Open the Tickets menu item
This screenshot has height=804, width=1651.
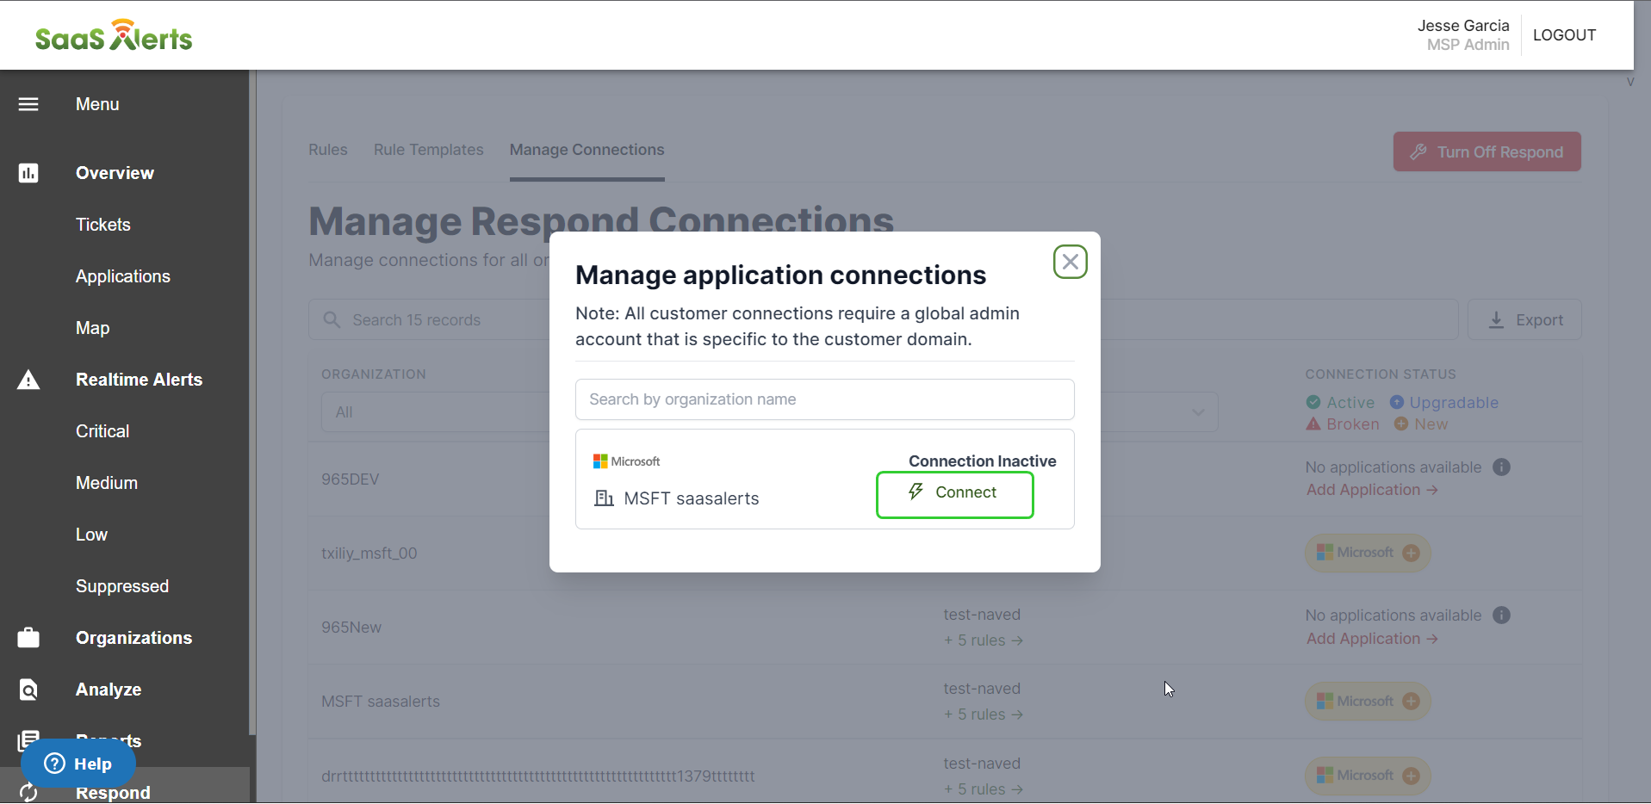tap(103, 225)
